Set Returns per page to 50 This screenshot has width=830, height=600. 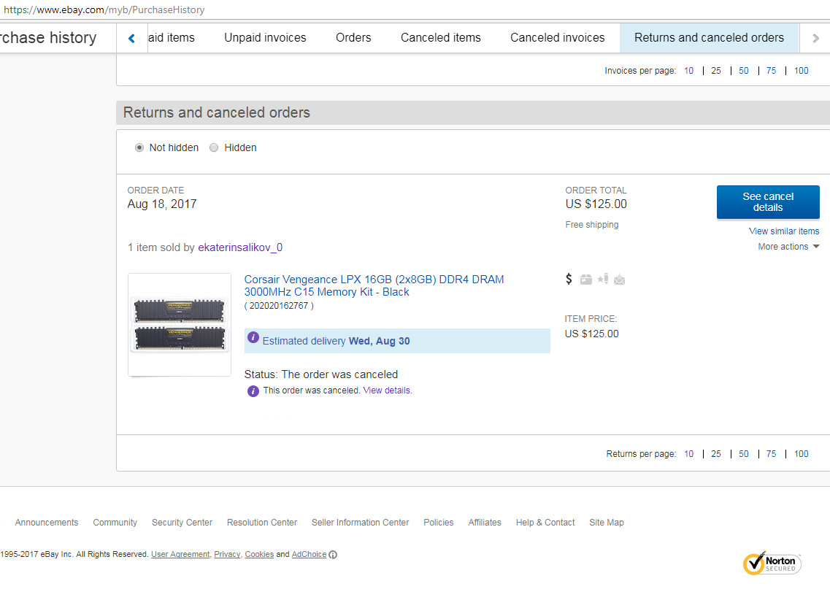(x=743, y=454)
